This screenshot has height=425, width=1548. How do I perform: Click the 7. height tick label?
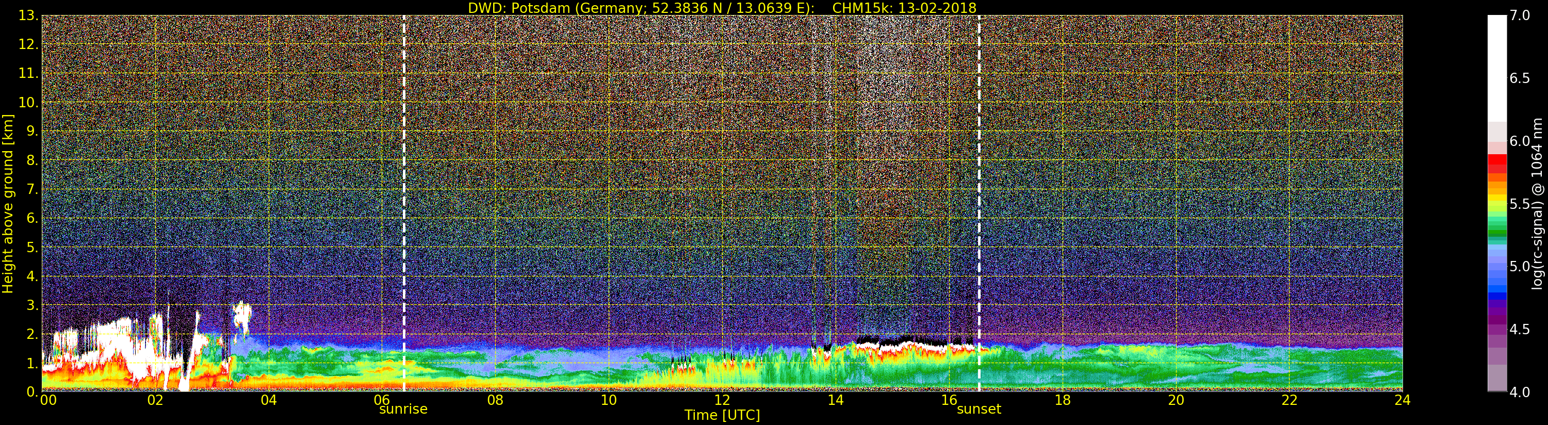[32, 189]
